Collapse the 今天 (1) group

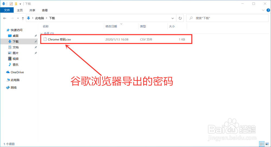[41, 33]
